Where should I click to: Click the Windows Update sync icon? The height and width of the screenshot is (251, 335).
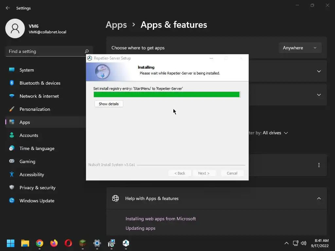(x=12, y=200)
